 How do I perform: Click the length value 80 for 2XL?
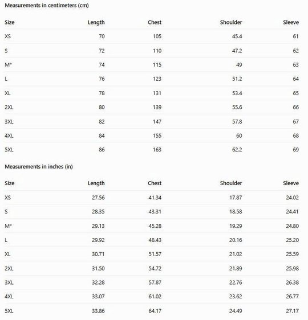(102, 107)
